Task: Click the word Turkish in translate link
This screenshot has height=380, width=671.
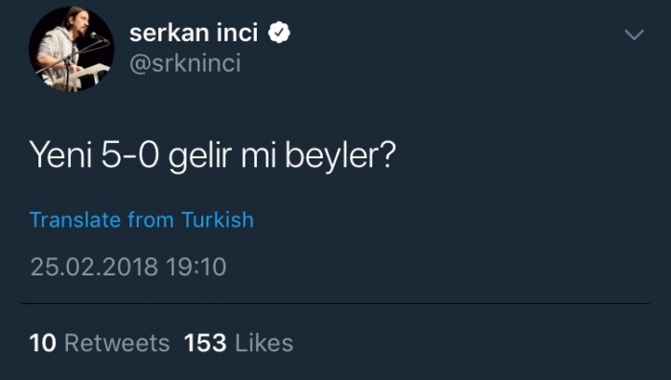Action: click(218, 220)
